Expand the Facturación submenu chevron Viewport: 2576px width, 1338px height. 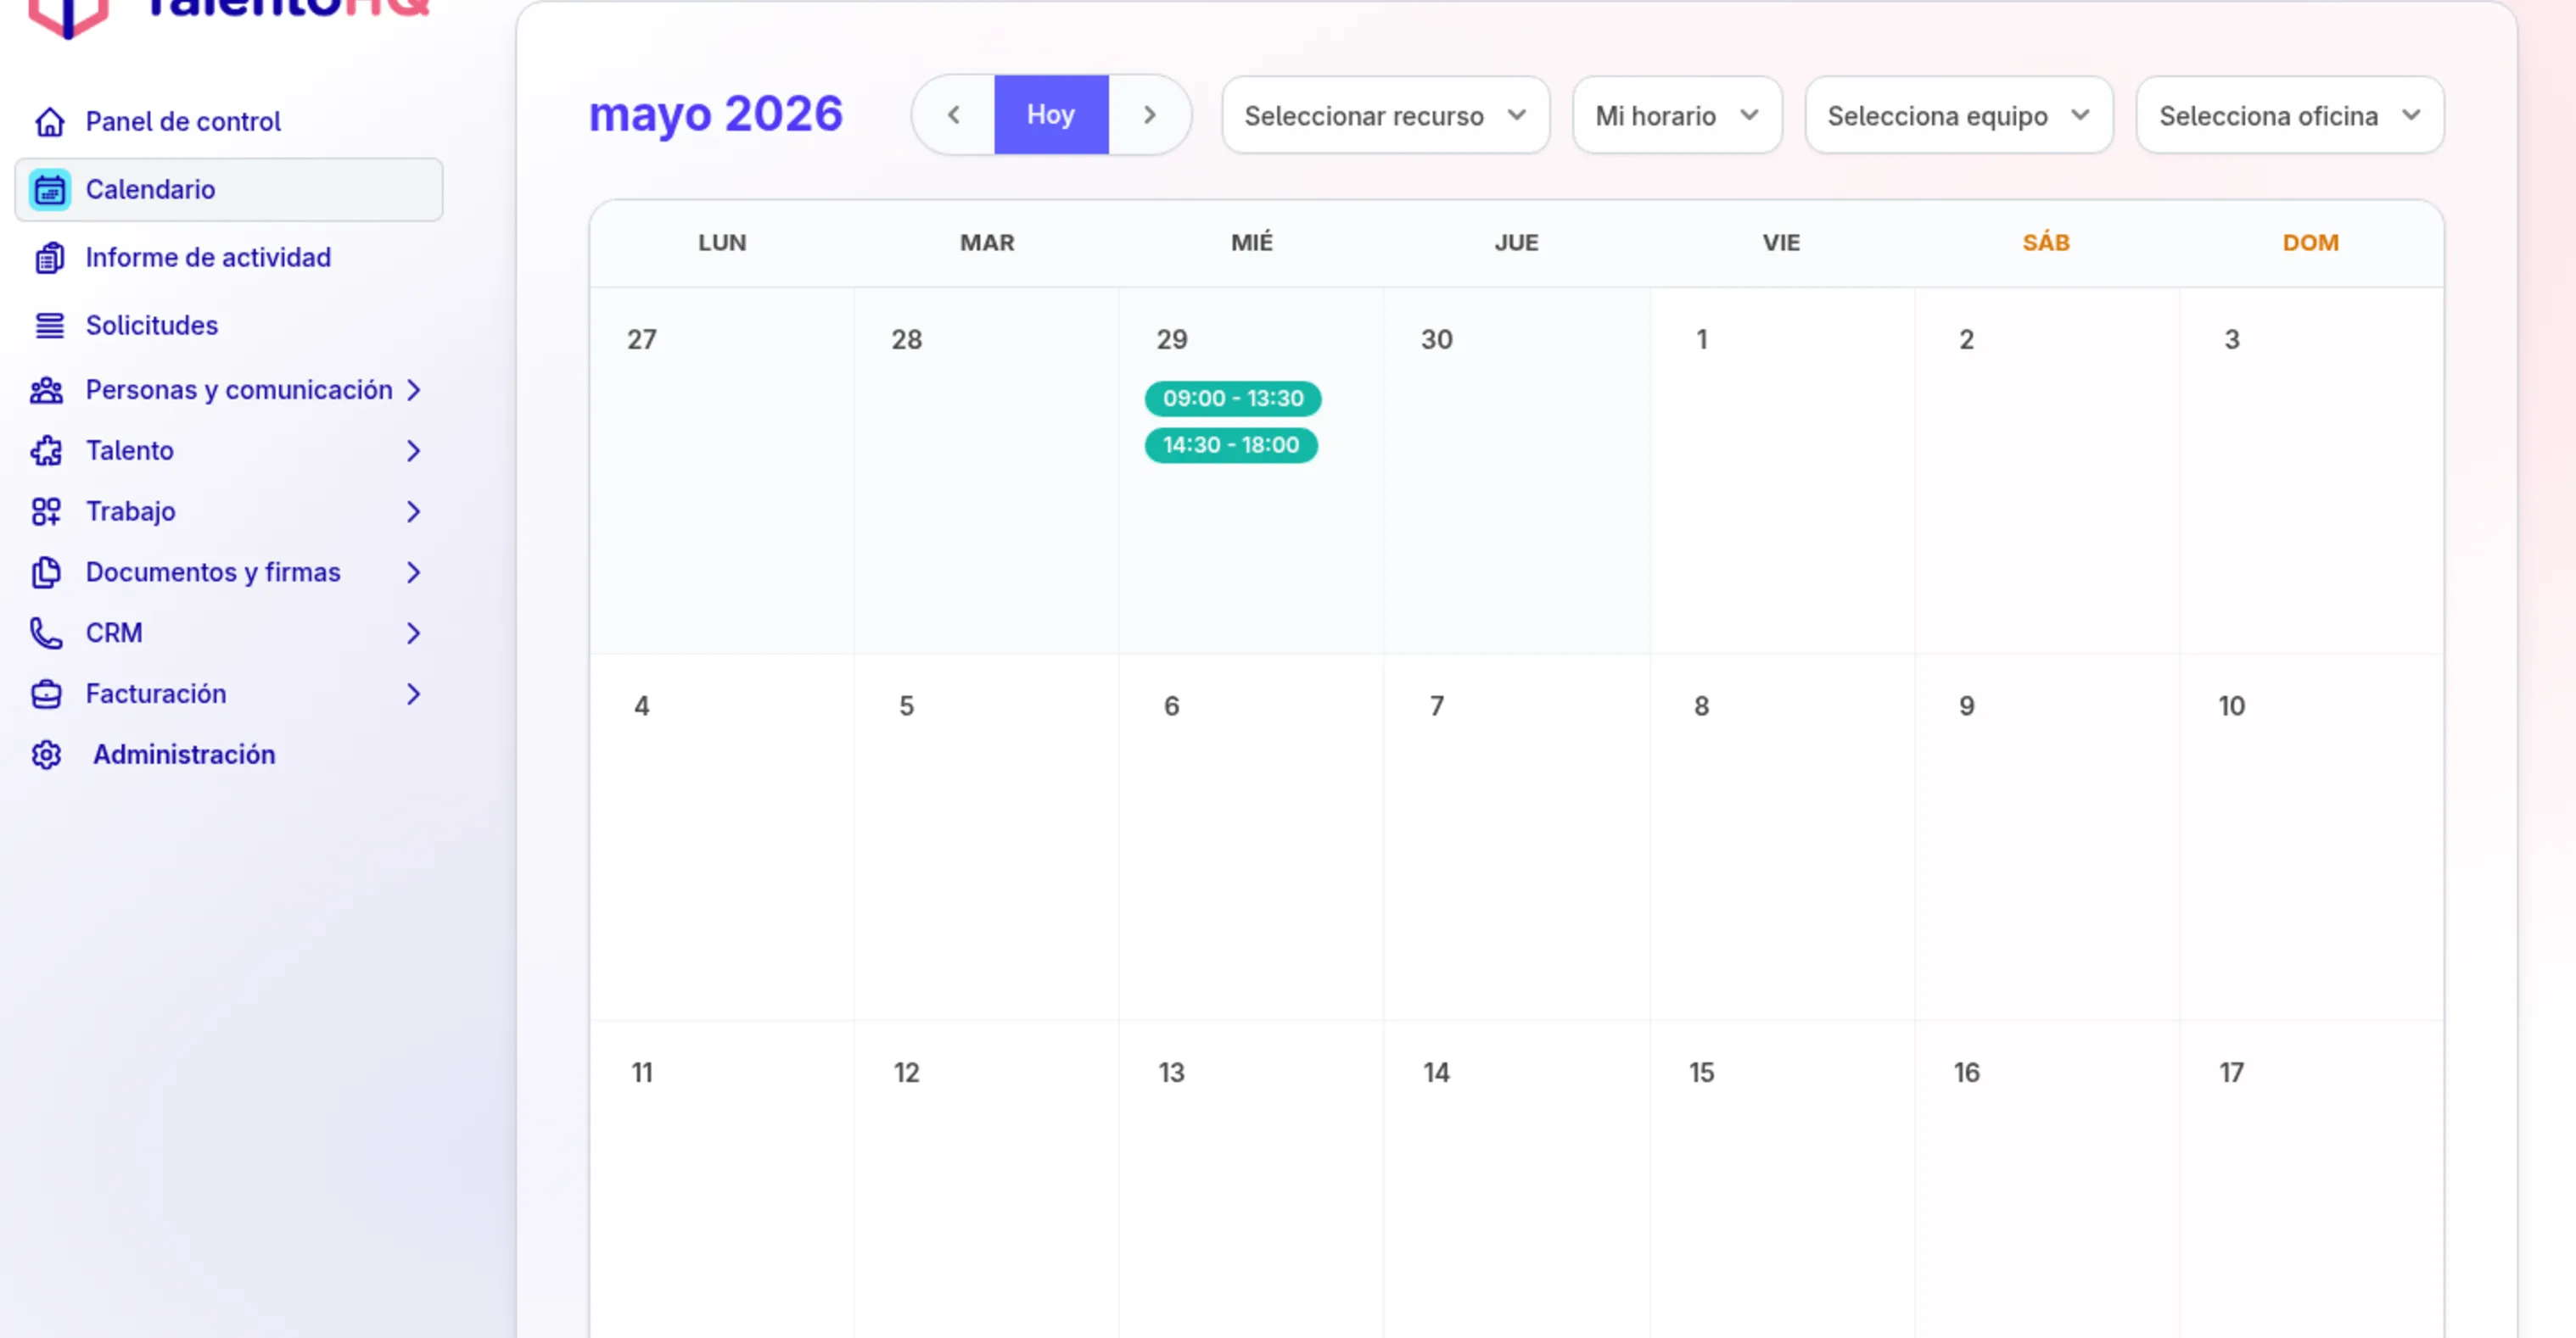click(x=413, y=694)
